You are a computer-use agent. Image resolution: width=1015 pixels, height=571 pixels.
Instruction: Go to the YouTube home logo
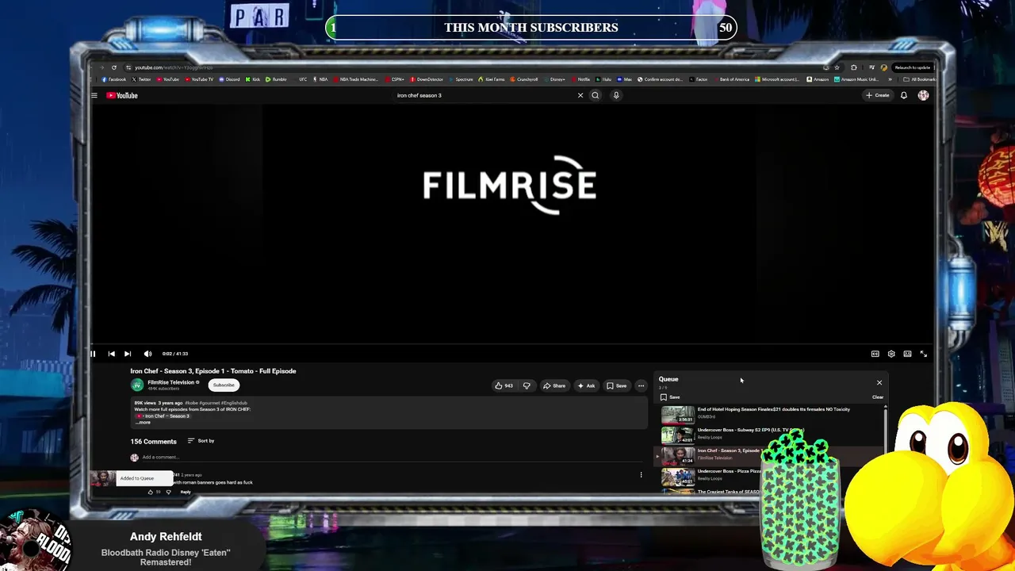122,95
